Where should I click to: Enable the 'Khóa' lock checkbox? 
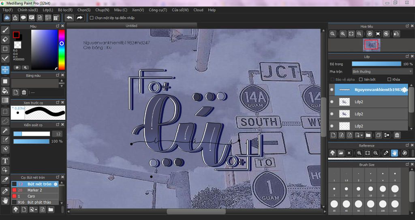(x=389, y=79)
